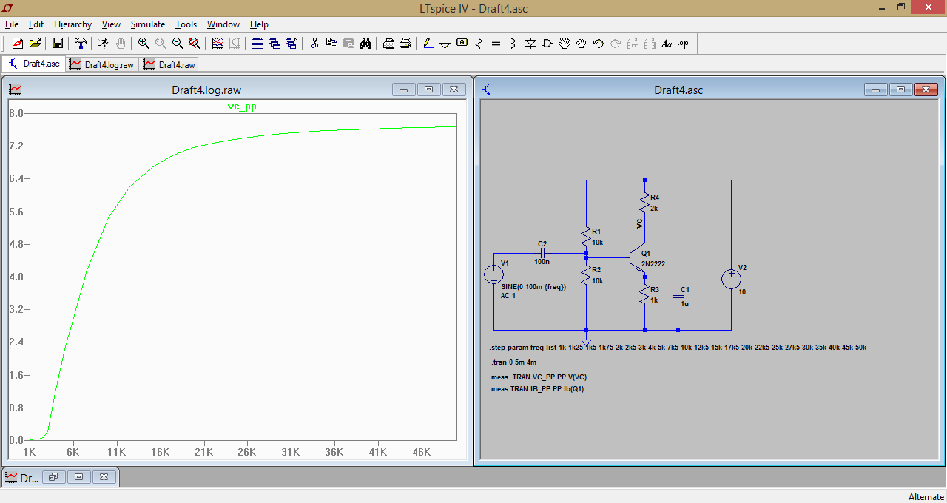The width and height of the screenshot is (947, 503).
Task: Click the Copy toolbar icon
Action: point(331,44)
